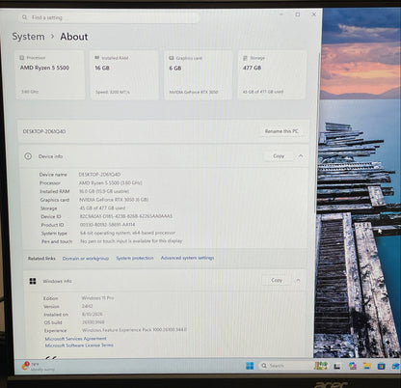Viewport: 401px width, 388px height.
Task: Click Rename this PC button
Action: [281, 131]
